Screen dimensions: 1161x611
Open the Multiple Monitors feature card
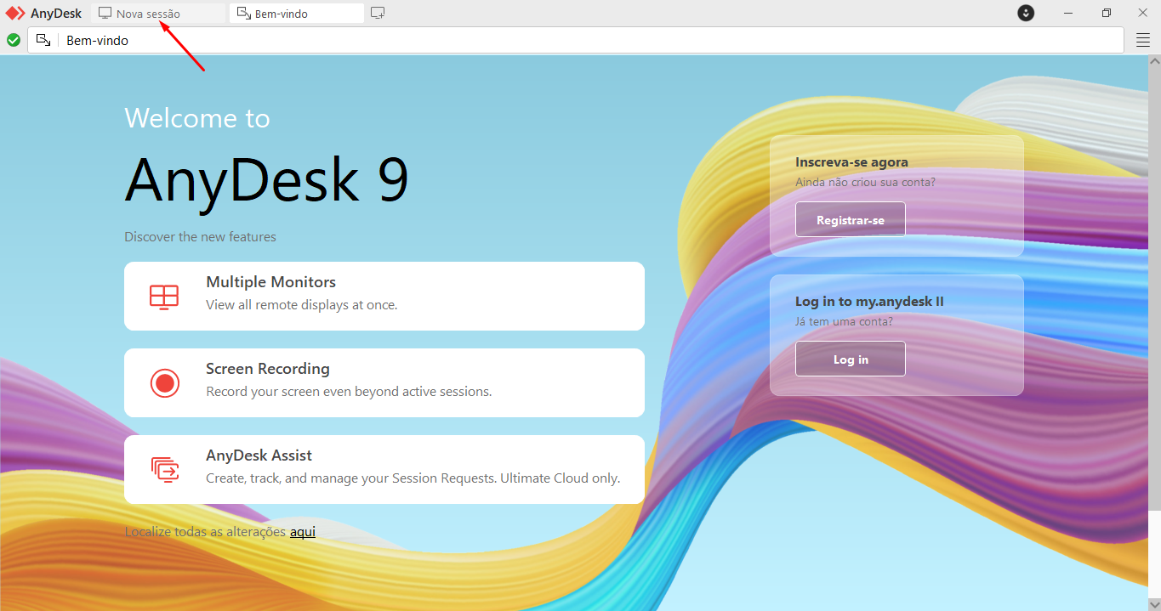coord(384,296)
